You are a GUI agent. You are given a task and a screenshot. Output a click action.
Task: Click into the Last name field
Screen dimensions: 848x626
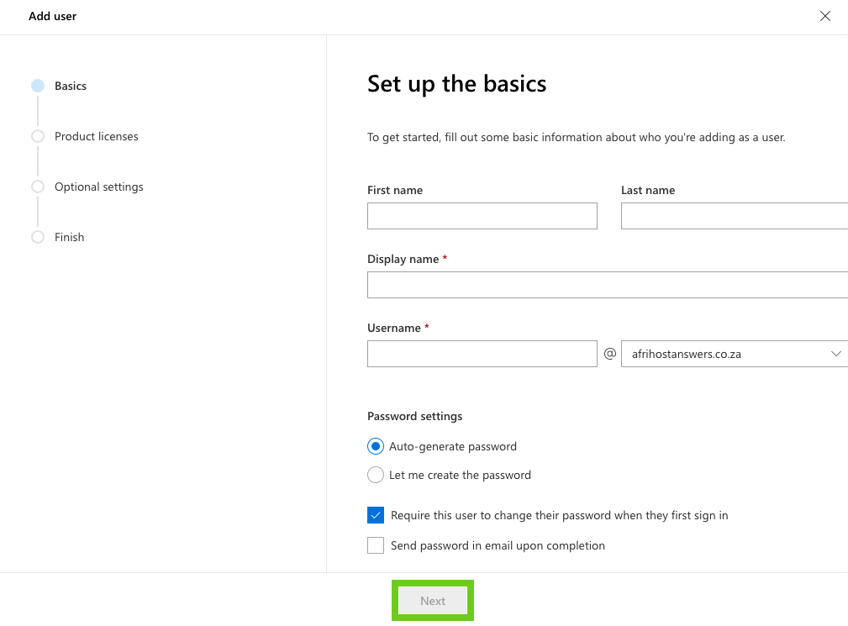[x=733, y=216]
